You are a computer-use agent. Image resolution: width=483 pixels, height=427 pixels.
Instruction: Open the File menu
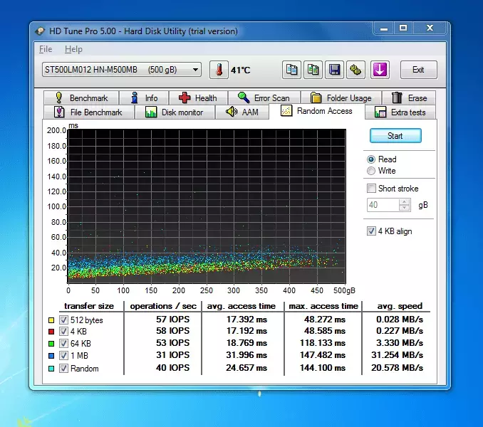[x=46, y=49]
